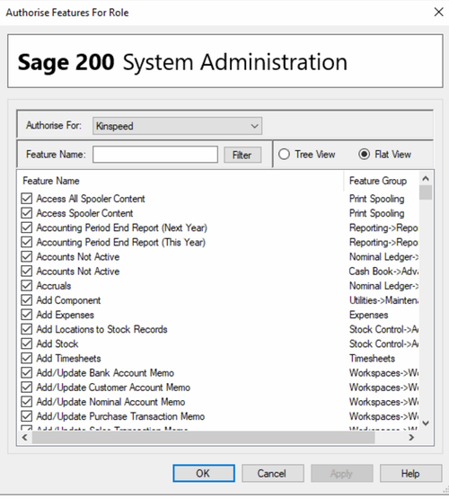Open the Authorise For dropdown showing Kinspeed
449x499 pixels.
[x=177, y=126]
